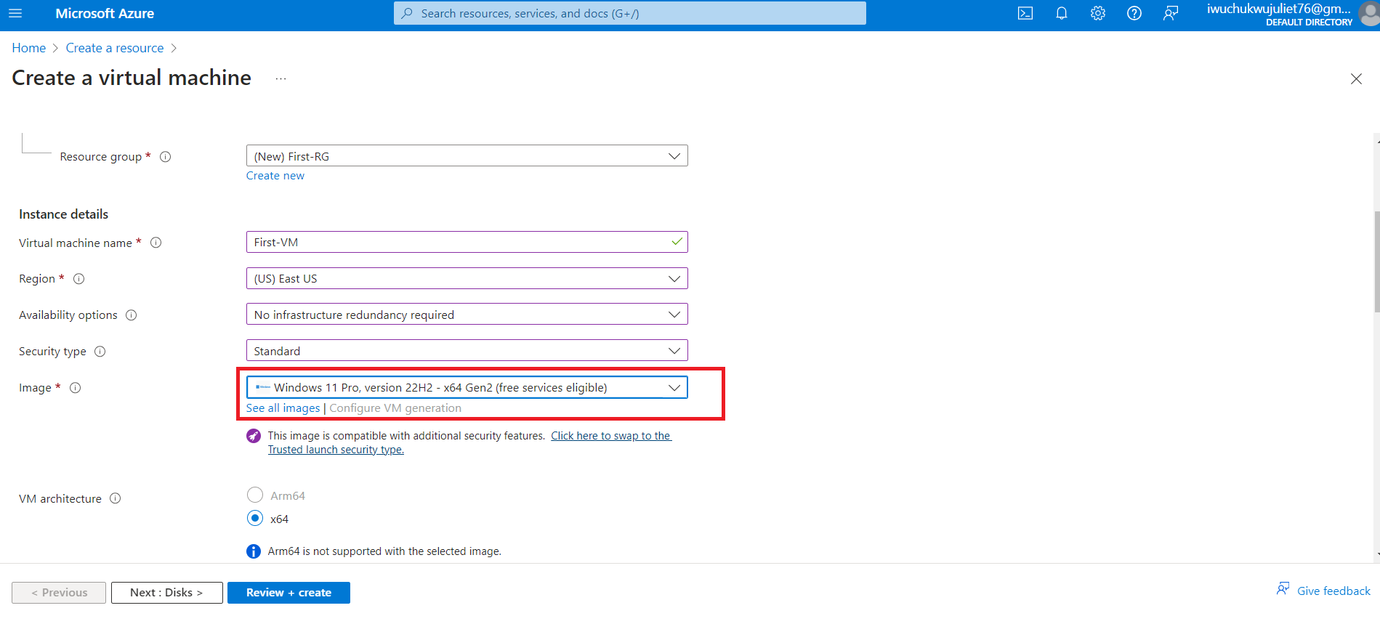Viewport: 1380px width, 624px height.
Task: Click the Give feedback link
Action: coord(1333,591)
